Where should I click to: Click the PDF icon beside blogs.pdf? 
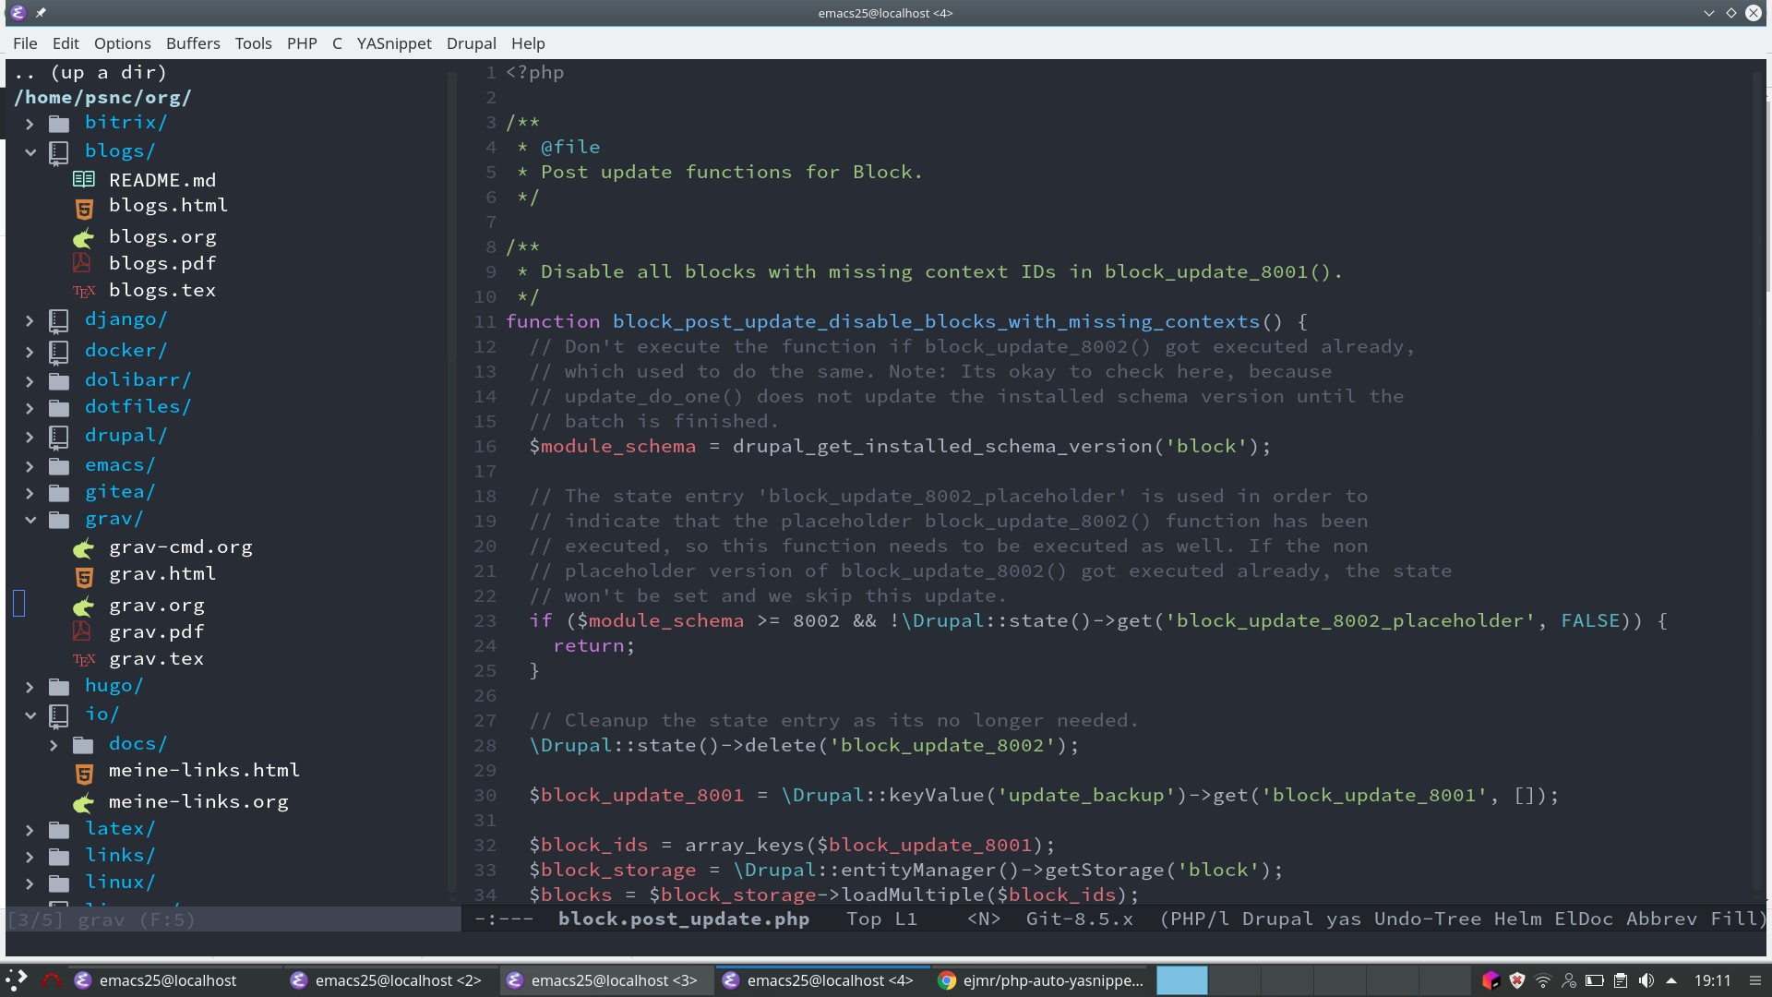pos(82,263)
